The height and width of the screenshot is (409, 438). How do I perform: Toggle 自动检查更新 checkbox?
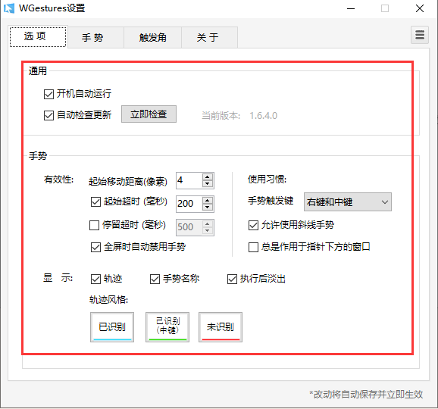point(48,115)
